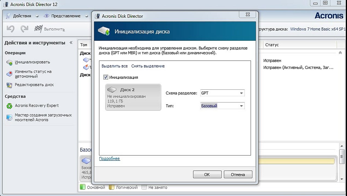Viewport: 347px width, 196px height.
Task: Select the Диск 2 tile
Action: pos(133,97)
